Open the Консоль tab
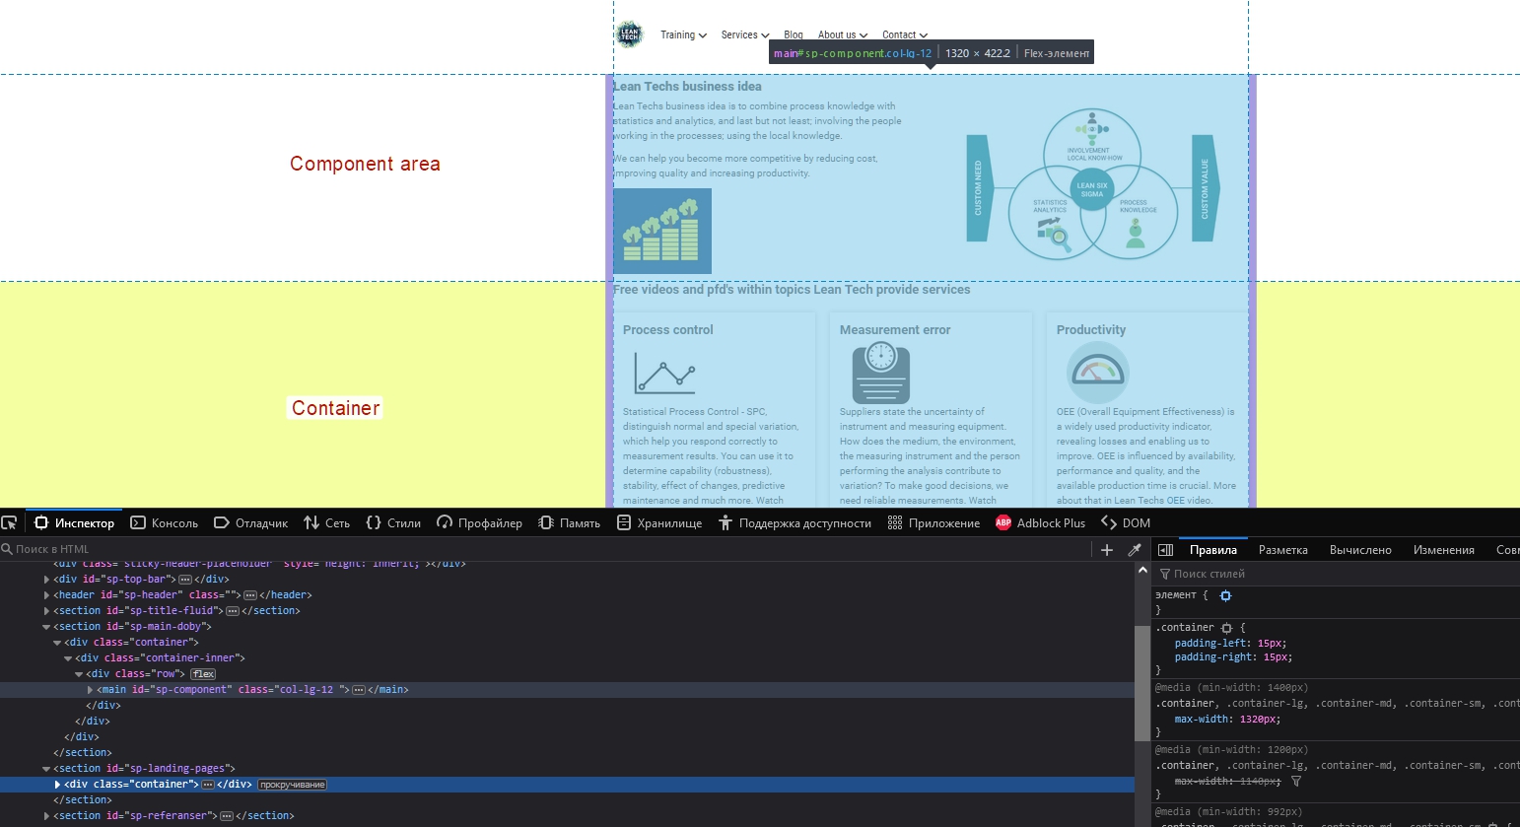This screenshot has height=827, width=1520. pos(165,523)
